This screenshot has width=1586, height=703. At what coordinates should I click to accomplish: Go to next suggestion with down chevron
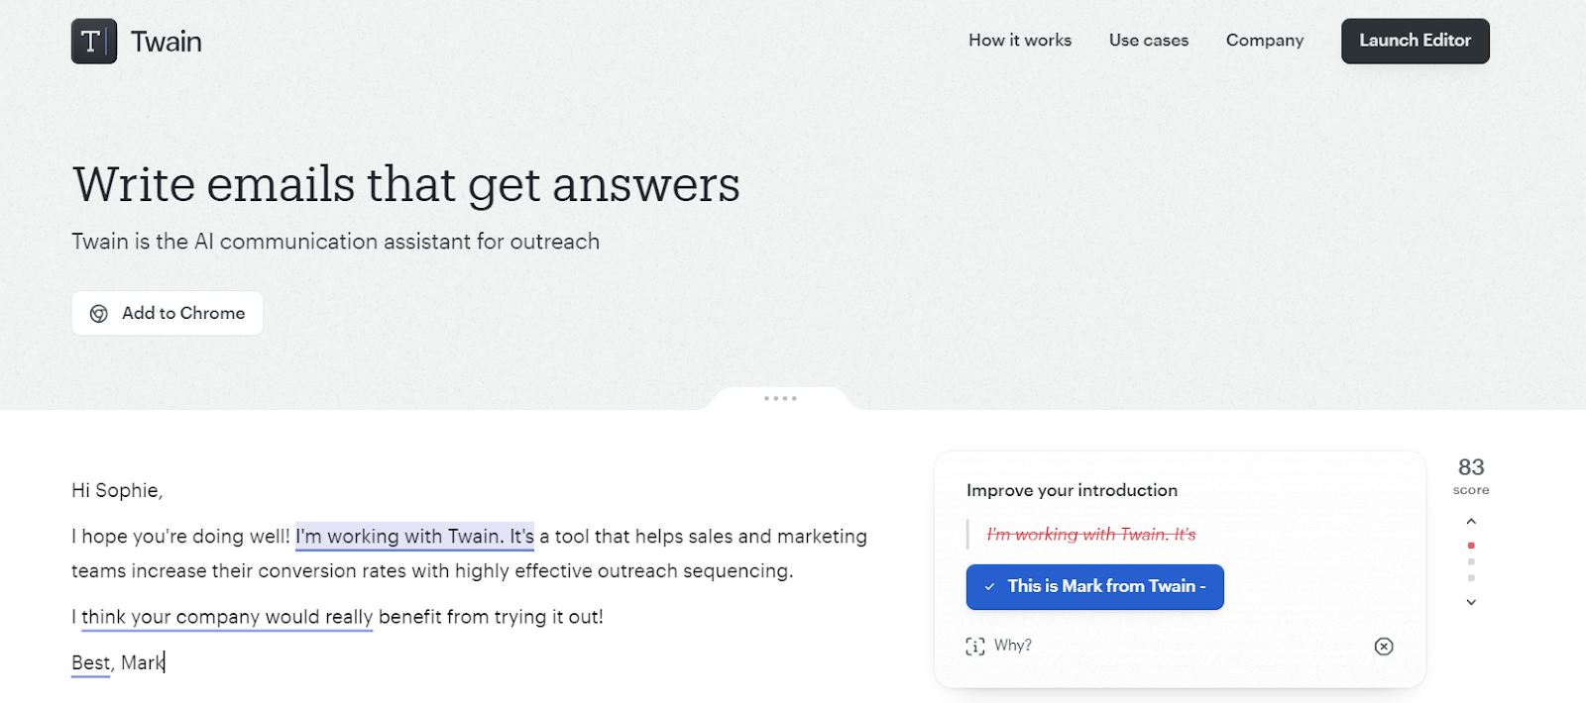point(1471,602)
